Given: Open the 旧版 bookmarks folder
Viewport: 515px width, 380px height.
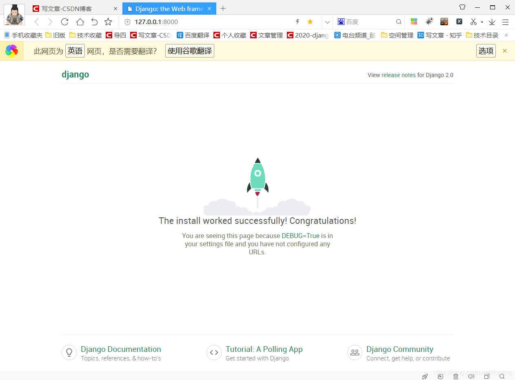Looking at the screenshot, I should click(x=55, y=35).
